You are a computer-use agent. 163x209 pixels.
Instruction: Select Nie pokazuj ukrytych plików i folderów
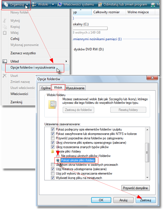click(x=58, y=156)
